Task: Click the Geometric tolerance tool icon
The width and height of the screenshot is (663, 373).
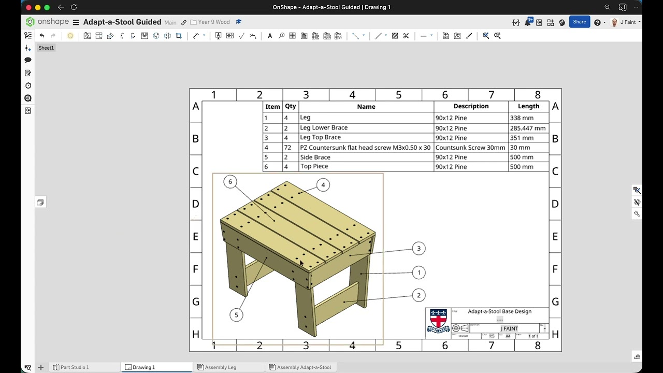Action: click(230, 36)
